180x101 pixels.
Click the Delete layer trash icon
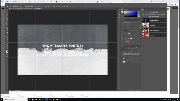pos(138,90)
